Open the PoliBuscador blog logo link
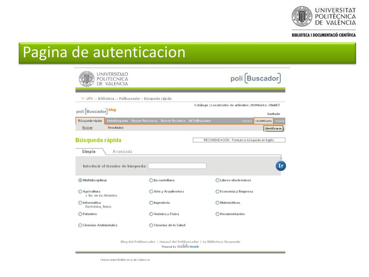This screenshot has height=277, width=369. [x=96, y=111]
